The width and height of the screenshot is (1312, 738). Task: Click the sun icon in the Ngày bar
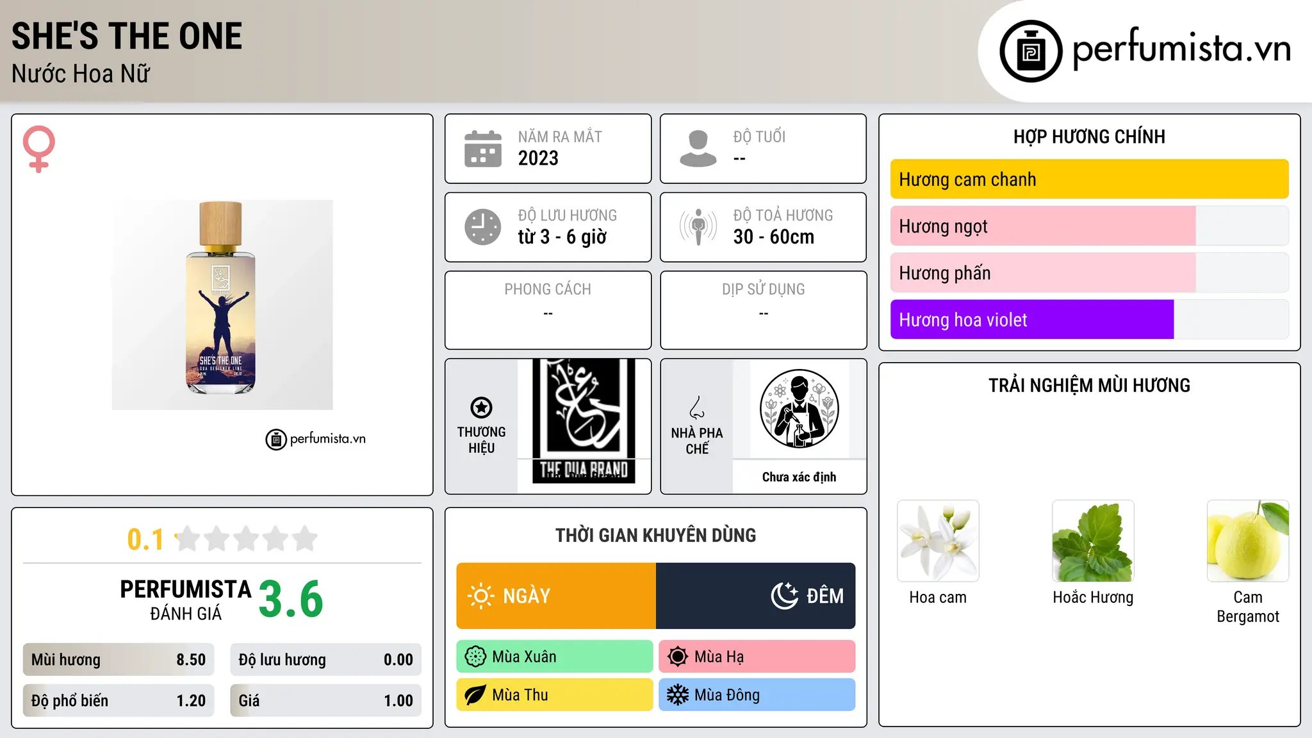click(480, 596)
